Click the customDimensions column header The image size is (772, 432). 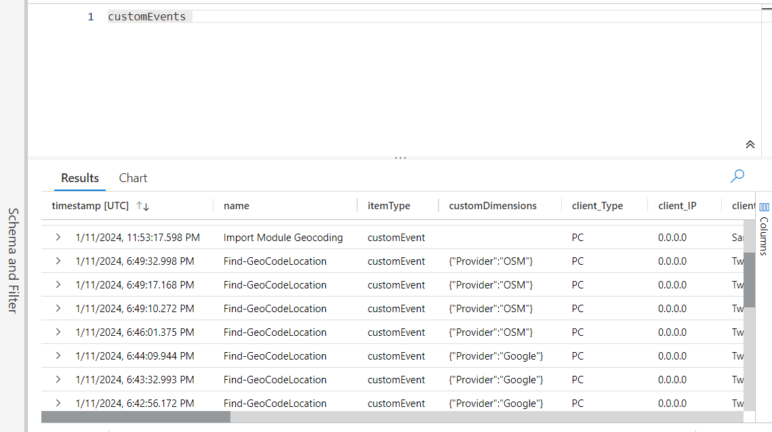[x=492, y=206]
